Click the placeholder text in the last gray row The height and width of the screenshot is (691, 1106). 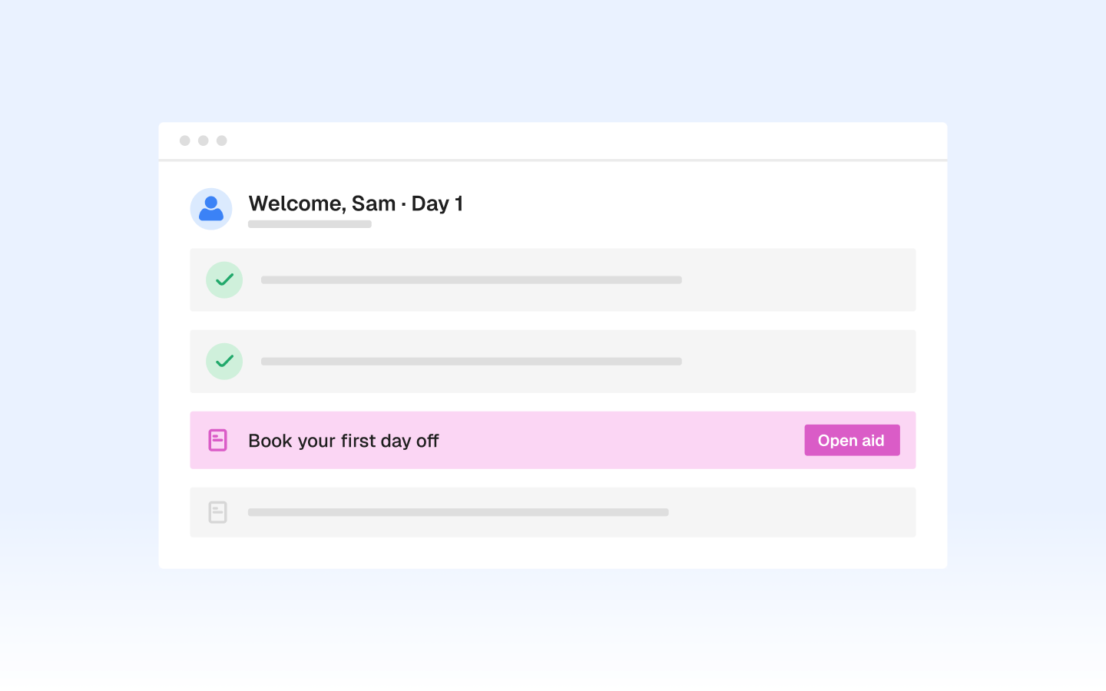point(459,512)
